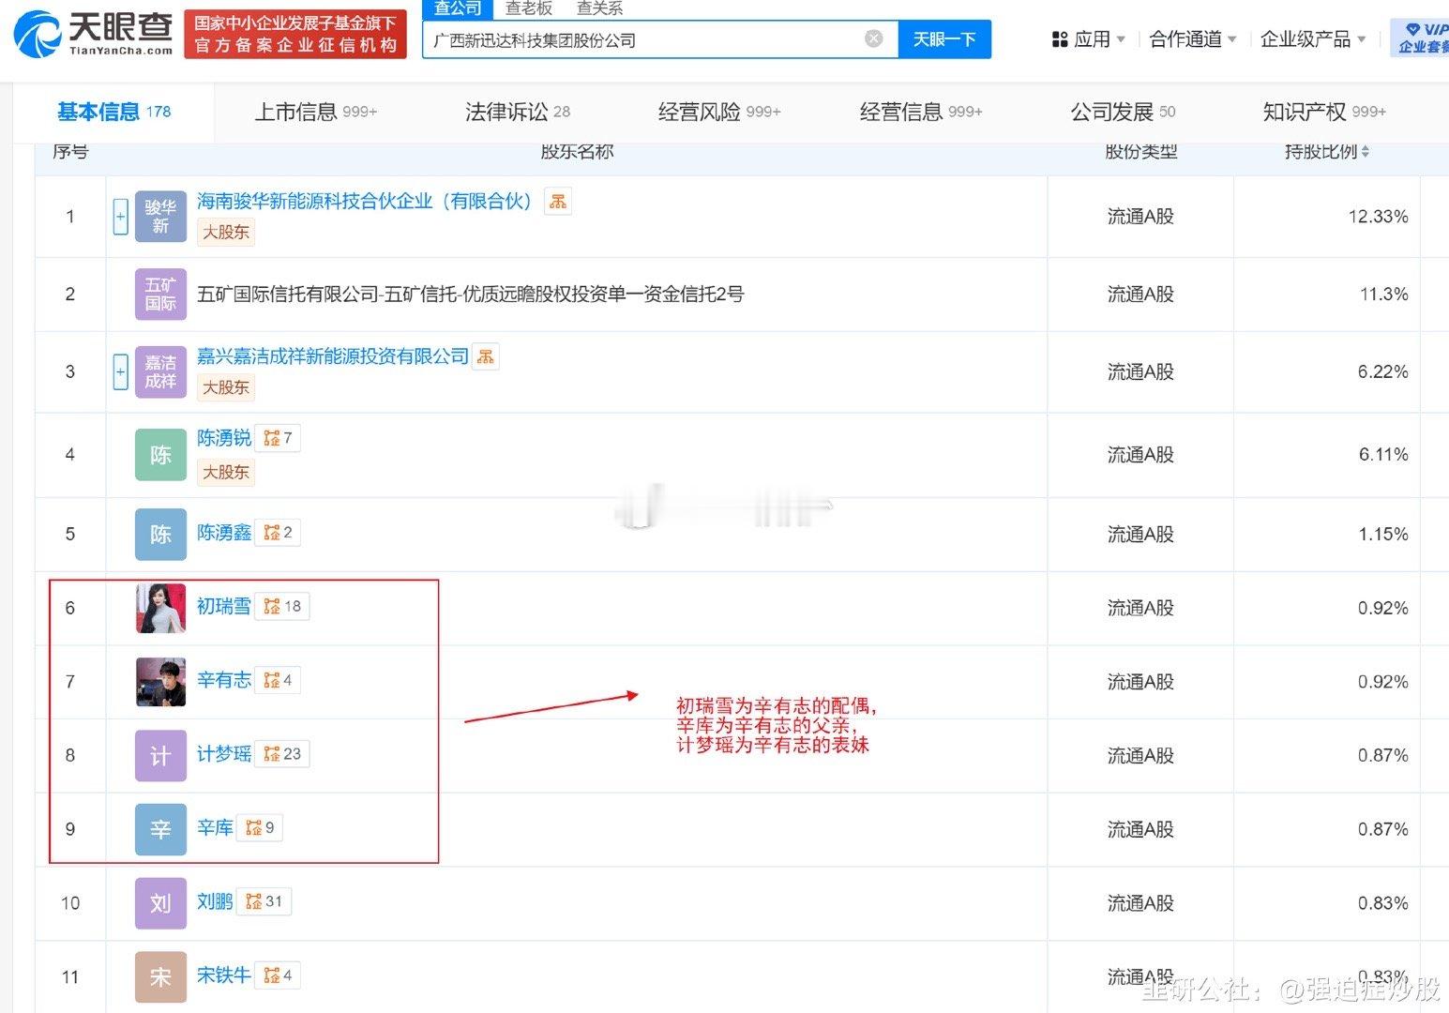Click the relation count badge beside 刘鹏
This screenshot has width=1449, height=1013.
(x=264, y=901)
